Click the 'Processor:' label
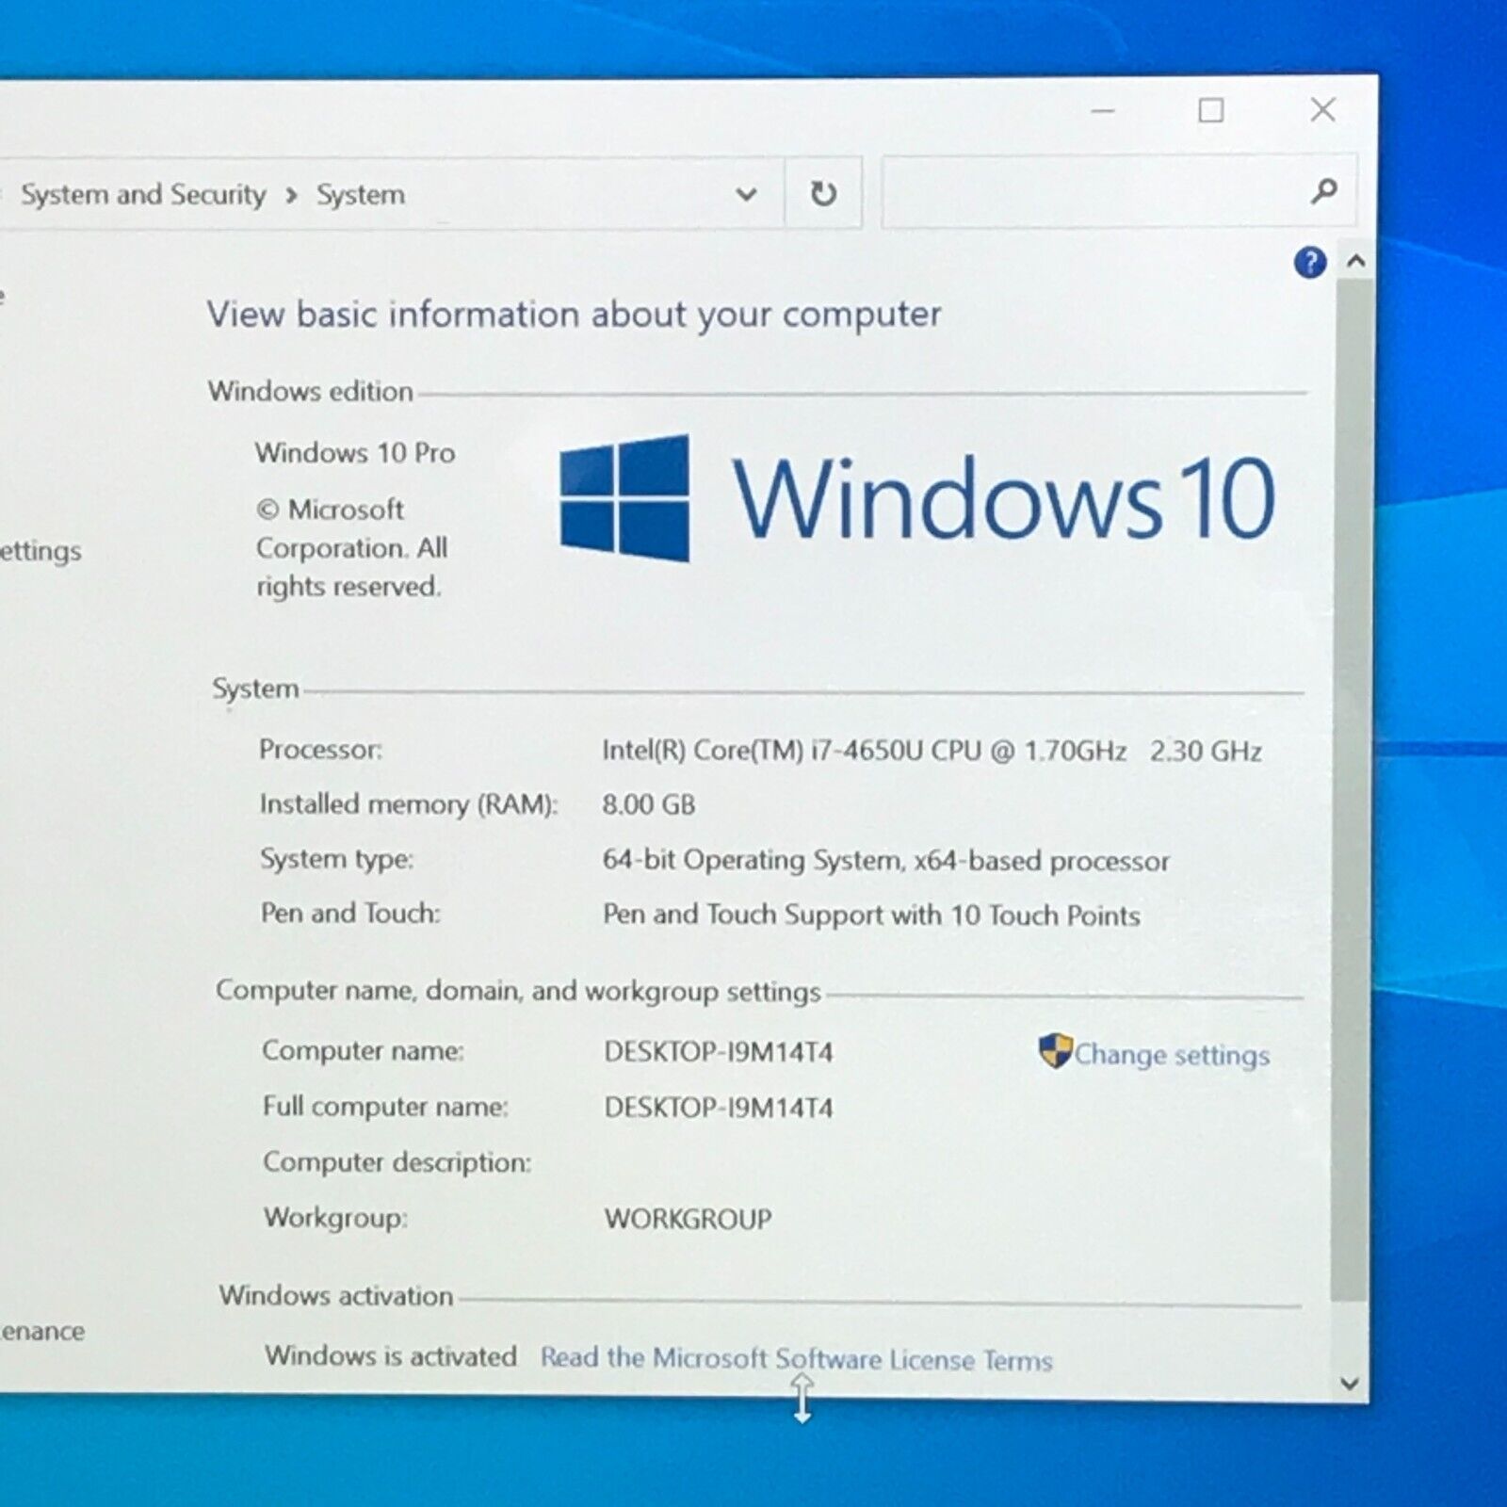 click(x=320, y=750)
